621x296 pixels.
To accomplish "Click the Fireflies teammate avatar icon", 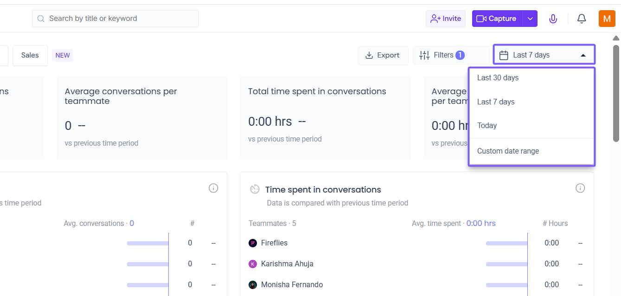I will point(253,243).
